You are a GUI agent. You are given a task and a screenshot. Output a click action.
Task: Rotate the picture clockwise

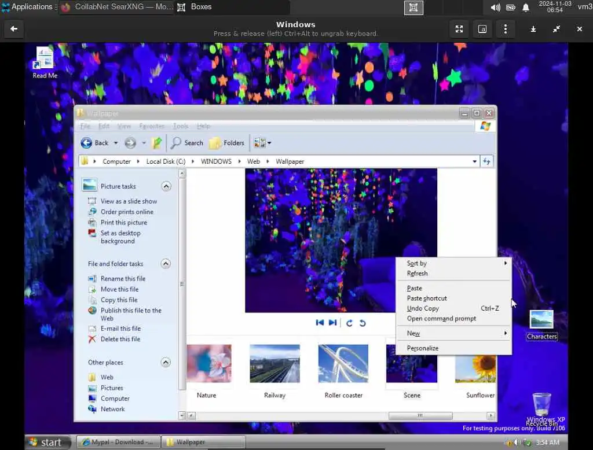[x=349, y=323]
